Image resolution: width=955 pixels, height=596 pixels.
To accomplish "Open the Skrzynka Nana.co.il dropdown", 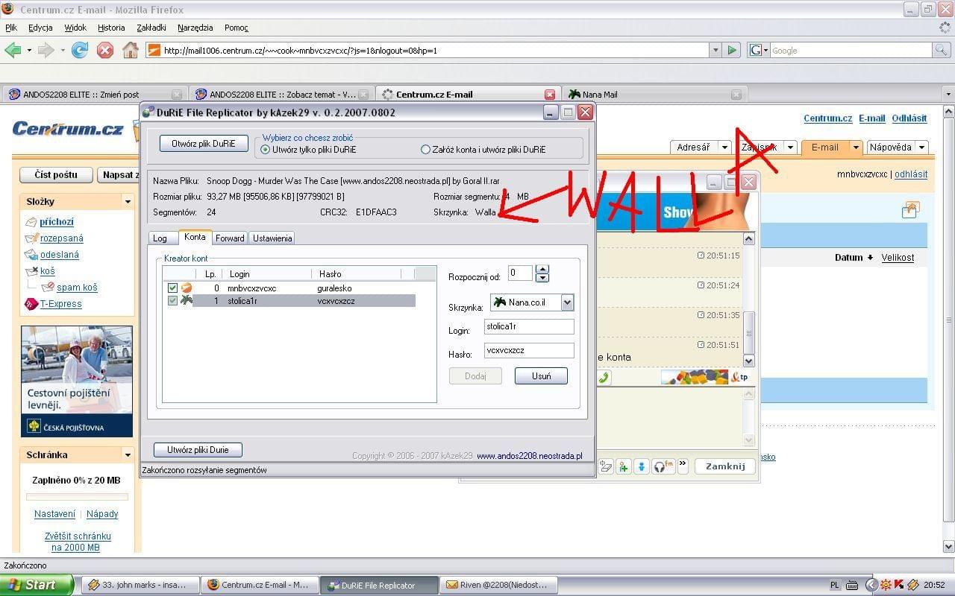I will coord(567,302).
